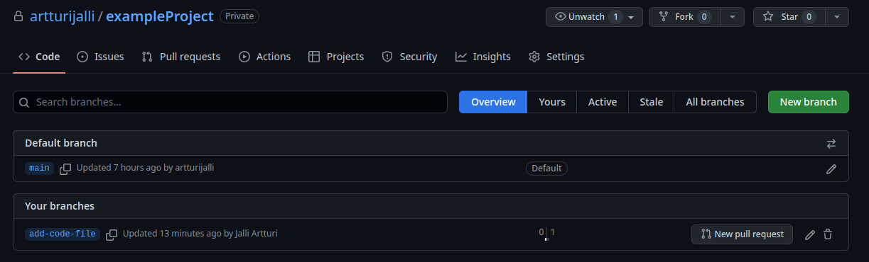Expand the Unwatch dropdown arrow
Viewport: 869px width, 262px height.
(631, 17)
